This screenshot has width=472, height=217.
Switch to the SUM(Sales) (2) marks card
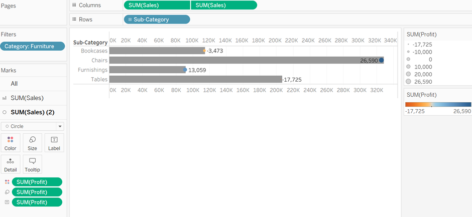point(33,112)
